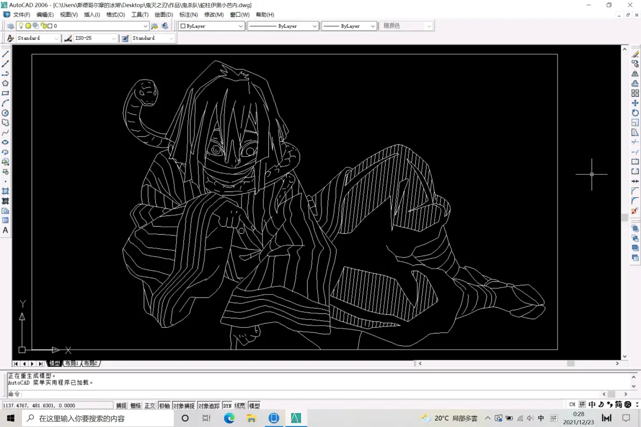The height and width of the screenshot is (427, 641).
Task: Click the drawing area vertical scrollbar thumb
Action: (x=625, y=217)
